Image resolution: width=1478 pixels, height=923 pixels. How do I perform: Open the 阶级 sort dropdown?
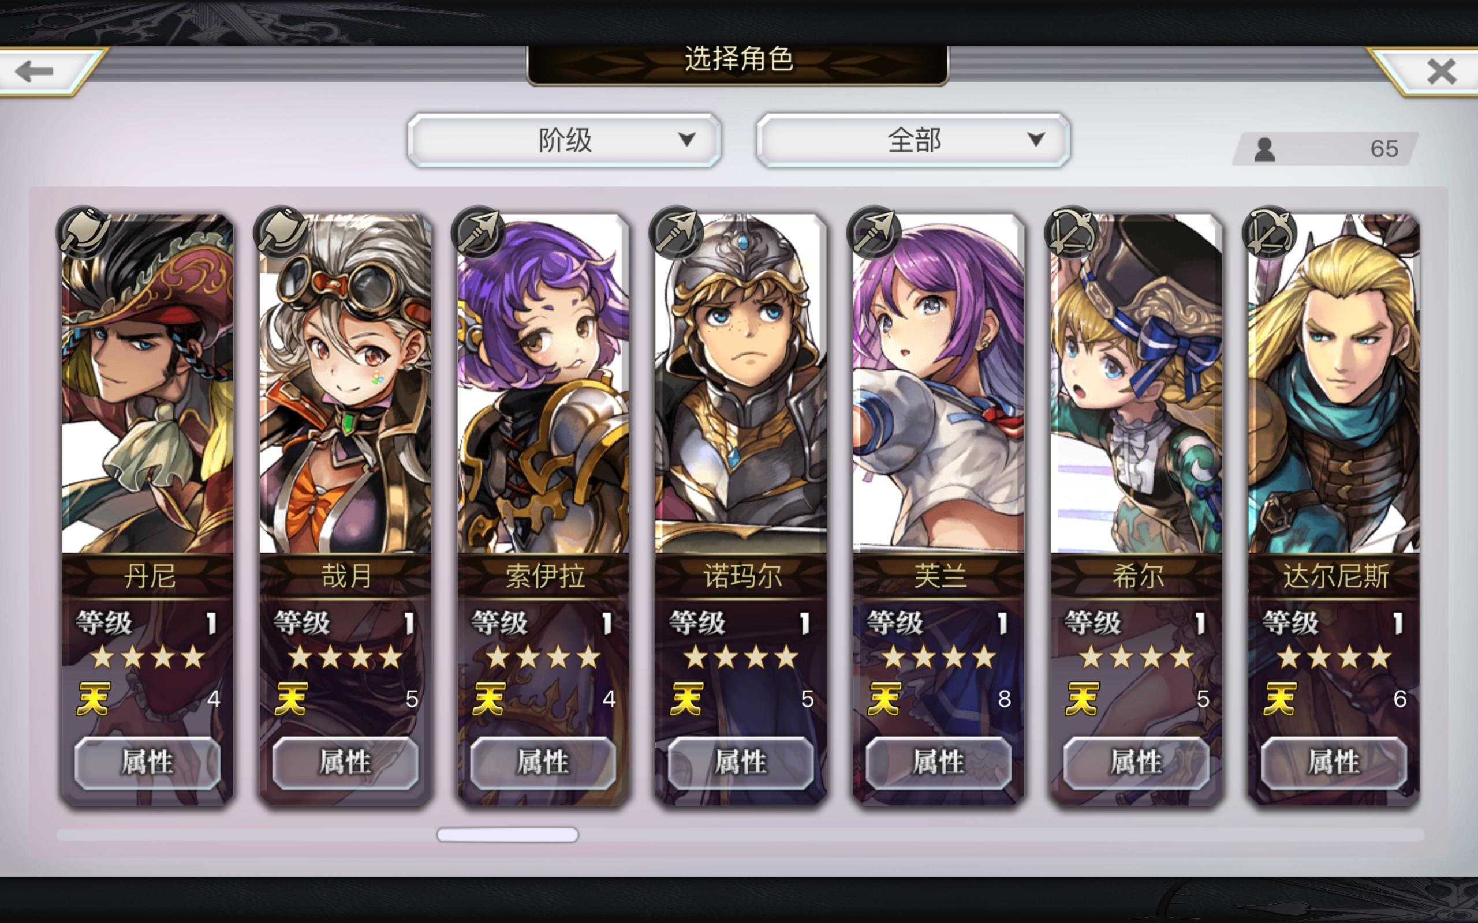coord(564,140)
